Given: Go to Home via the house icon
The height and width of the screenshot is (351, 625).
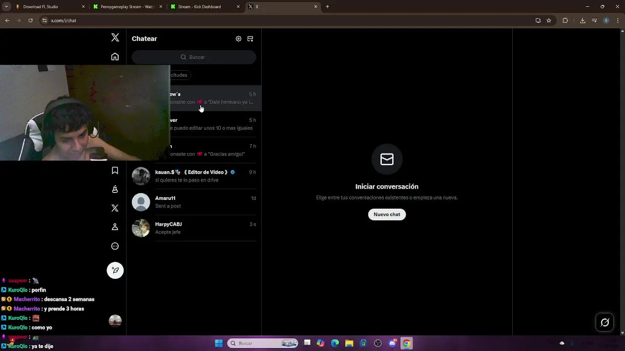Looking at the screenshot, I should click(115, 57).
